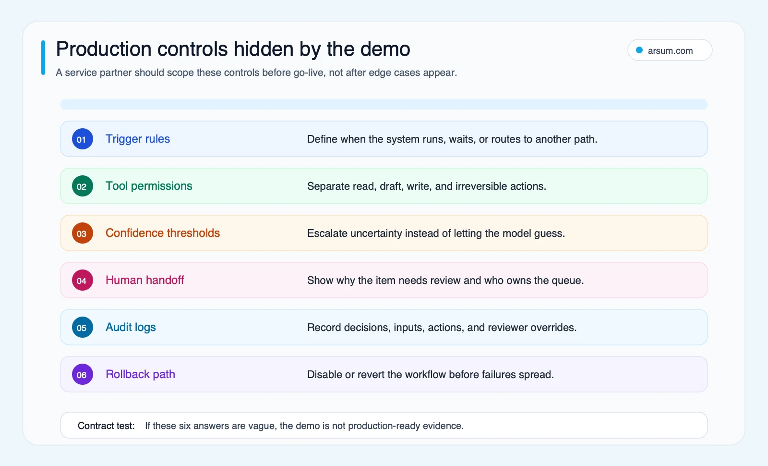Click the orange 03 number badge
The width and height of the screenshot is (768, 466).
pyautogui.click(x=82, y=233)
